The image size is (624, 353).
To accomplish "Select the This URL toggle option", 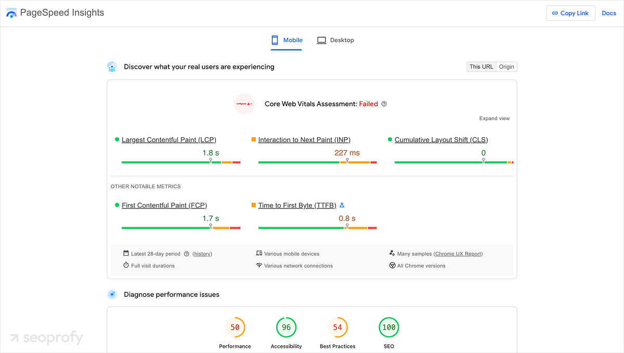I will pos(481,67).
